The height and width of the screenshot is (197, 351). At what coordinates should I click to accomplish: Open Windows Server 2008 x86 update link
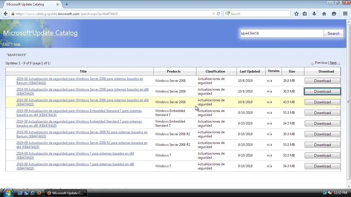(82, 91)
